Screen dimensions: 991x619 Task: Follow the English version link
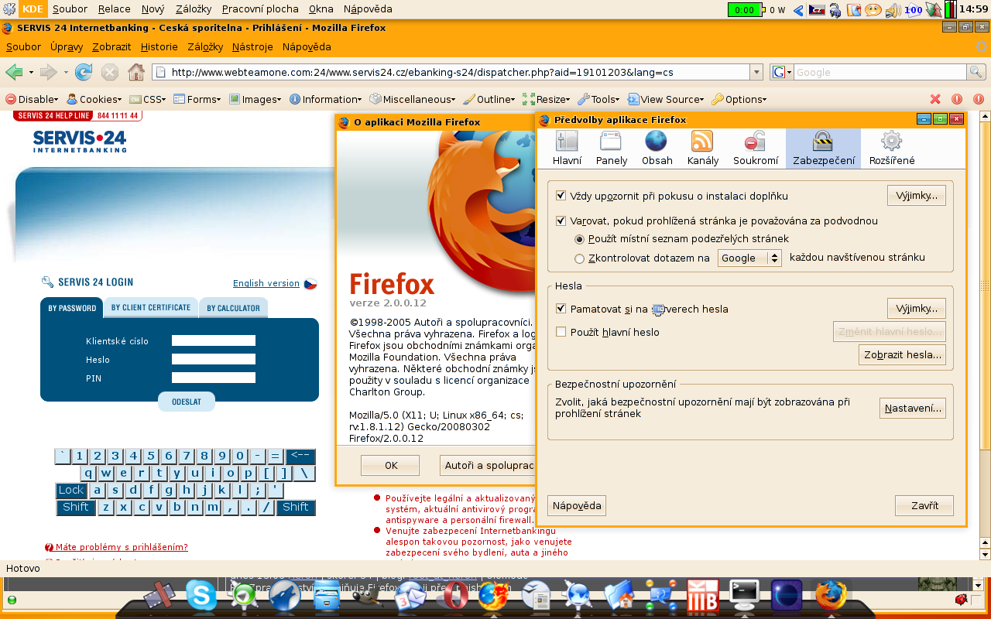[266, 283]
